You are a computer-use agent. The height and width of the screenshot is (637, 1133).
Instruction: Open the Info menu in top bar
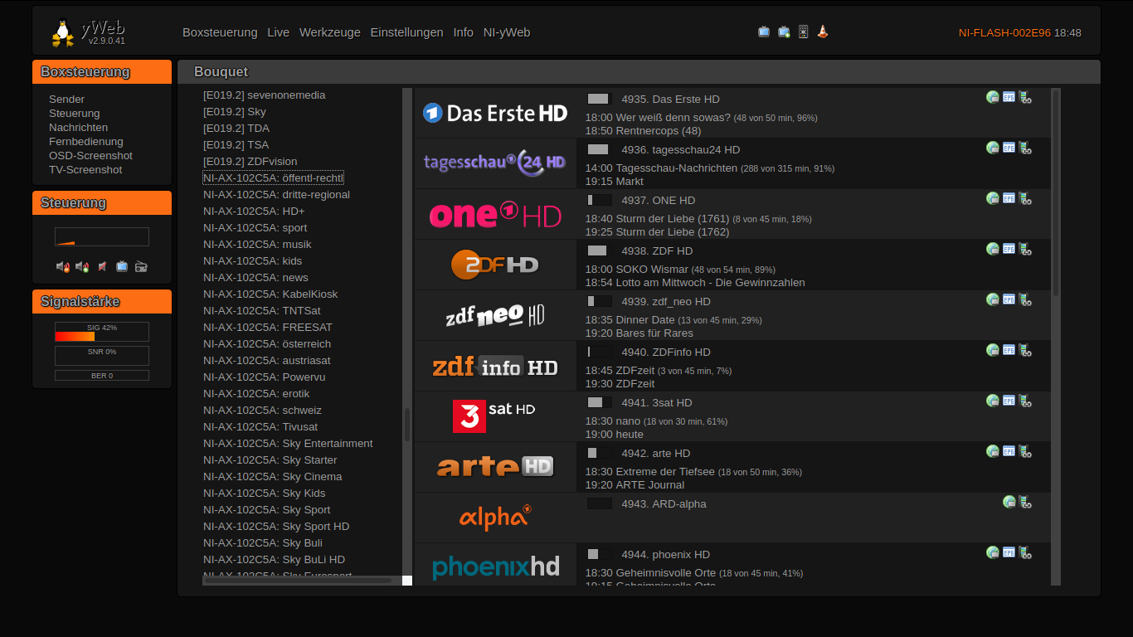click(x=463, y=32)
